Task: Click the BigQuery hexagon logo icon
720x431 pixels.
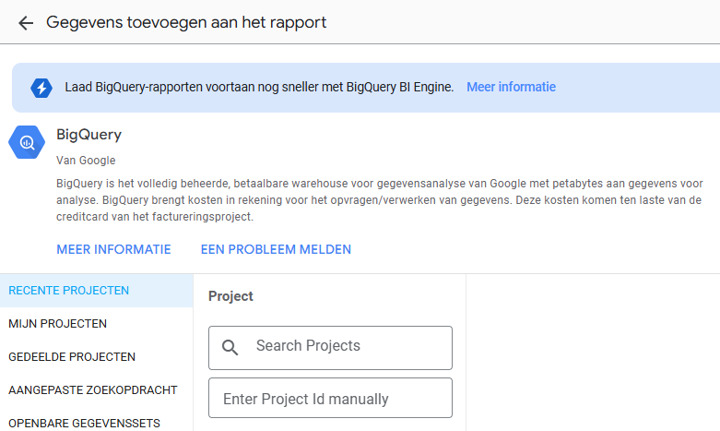Action: [x=27, y=142]
